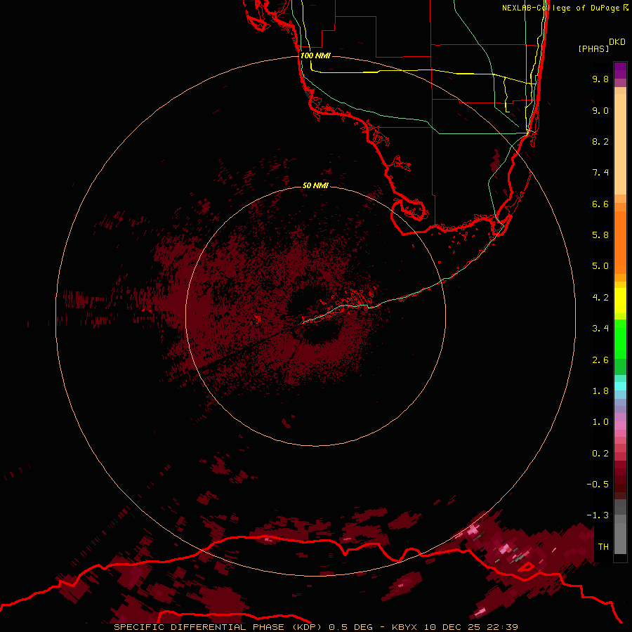This screenshot has height=632, width=632.
Task: Click the -1.3 value on color scale
Action: click(x=598, y=515)
